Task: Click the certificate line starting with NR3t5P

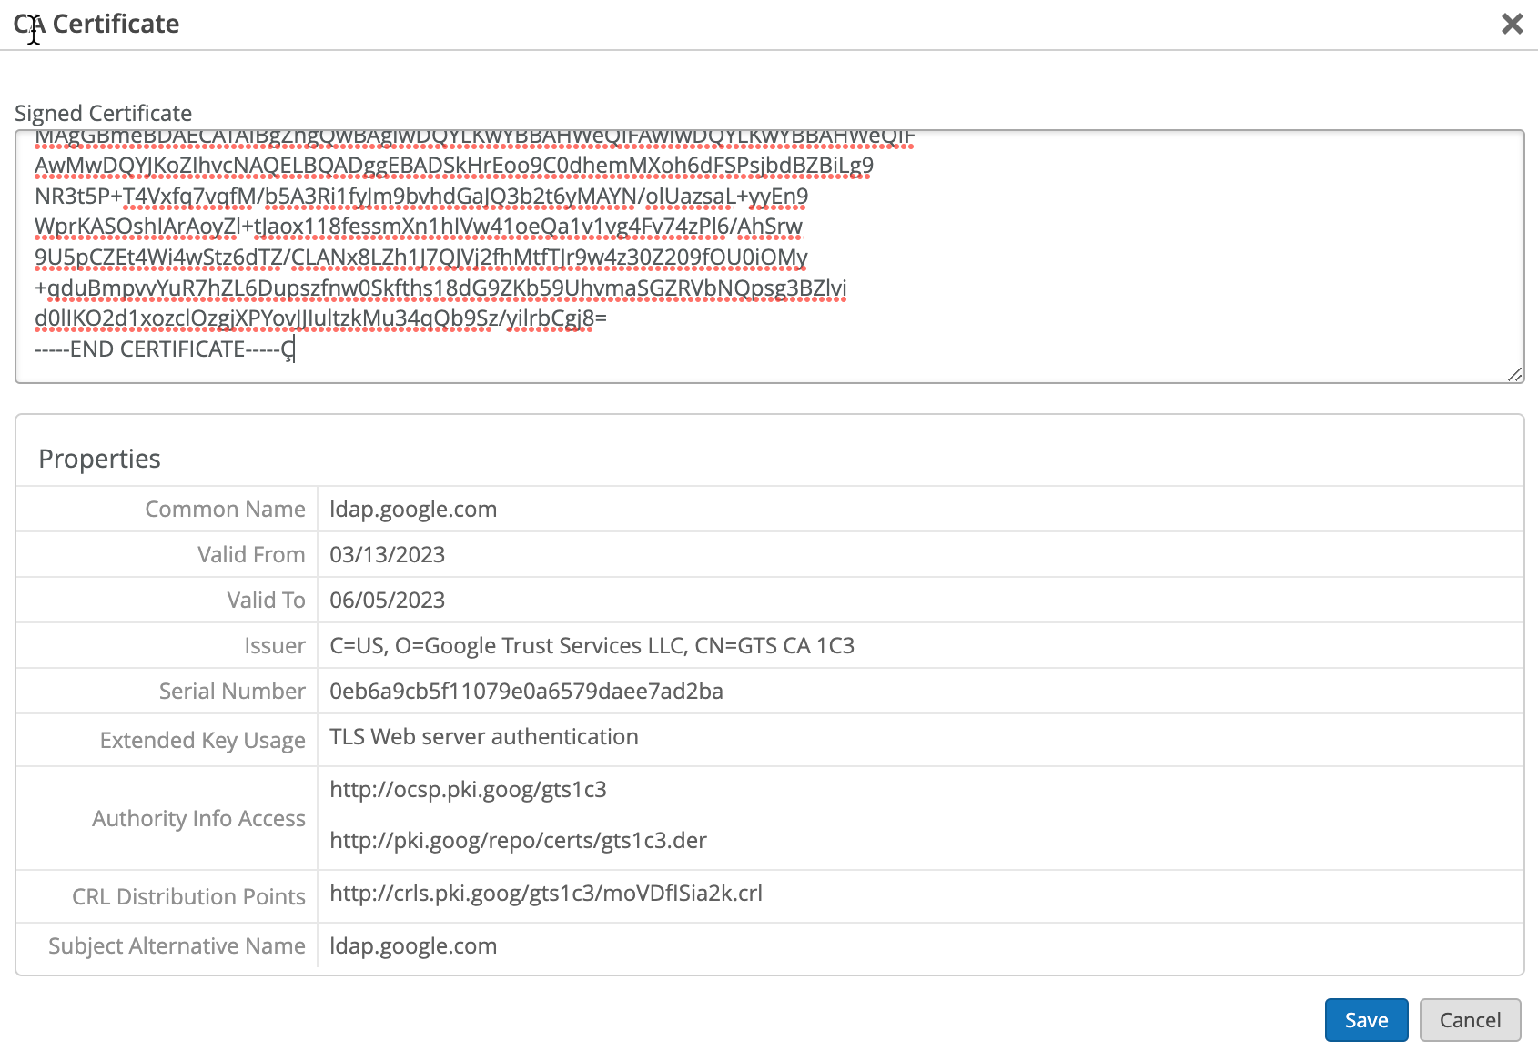Action: pyautogui.click(x=420, y=197)
